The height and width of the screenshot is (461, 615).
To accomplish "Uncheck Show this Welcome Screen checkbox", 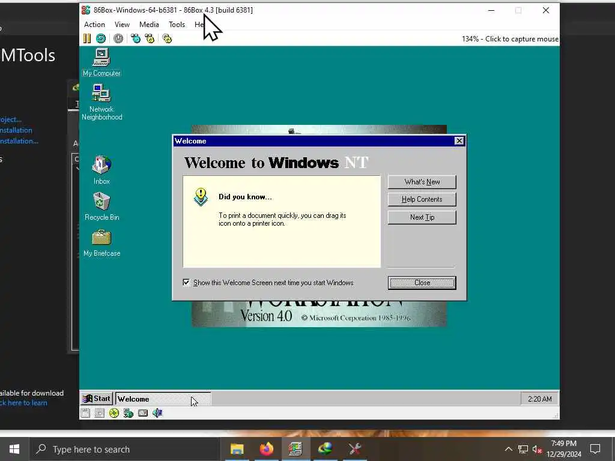I will [x=186, y=282].
